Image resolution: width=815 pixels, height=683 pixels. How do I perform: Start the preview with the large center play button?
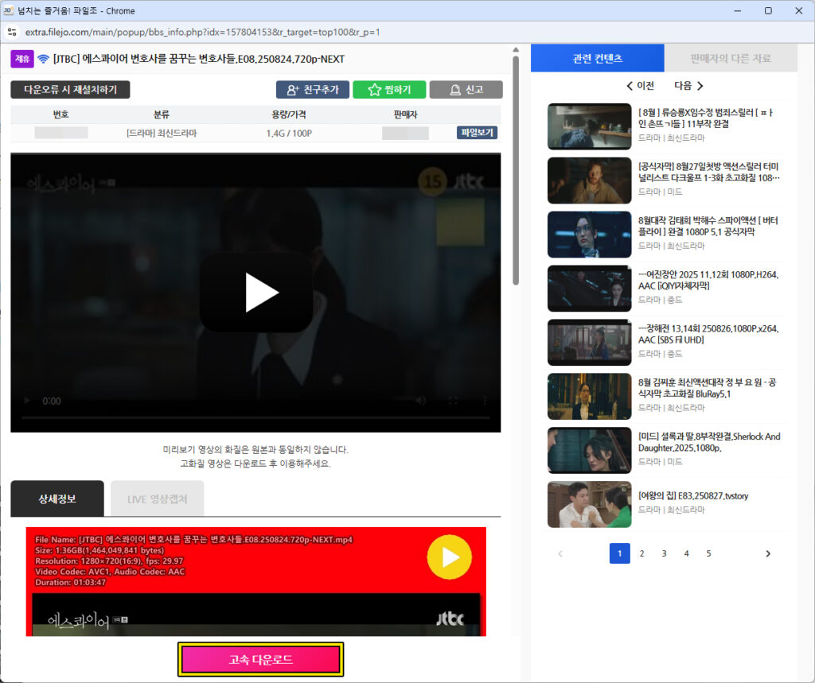pos(256,293)
